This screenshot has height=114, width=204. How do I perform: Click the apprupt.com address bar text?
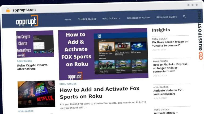click(x=24, y=10)
